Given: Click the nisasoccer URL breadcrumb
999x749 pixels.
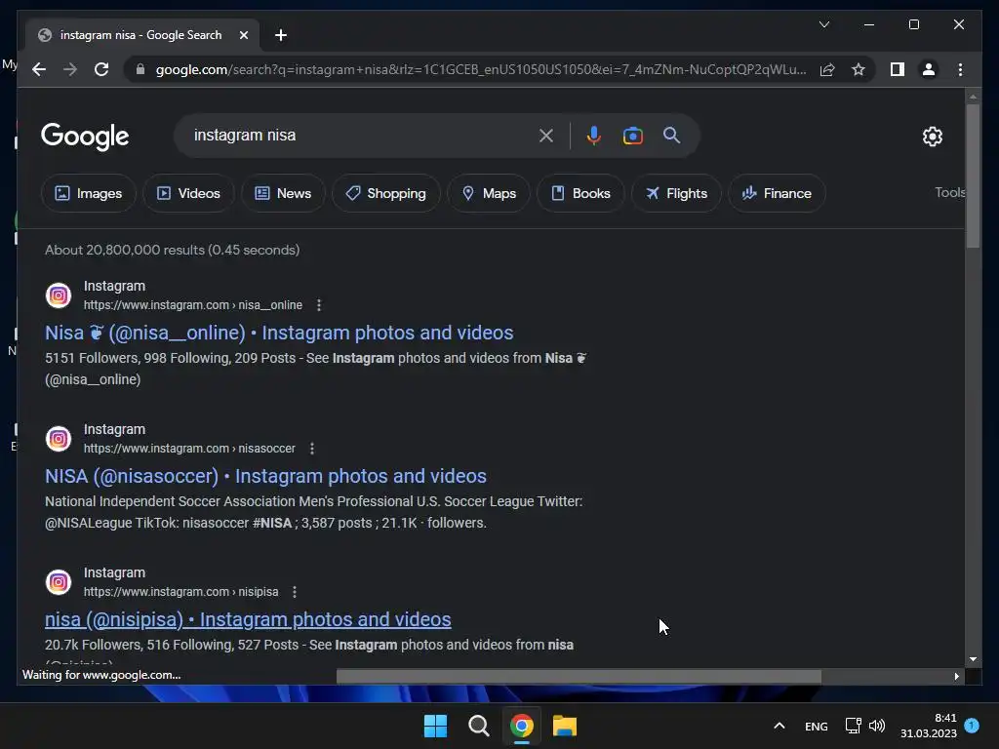Looking at the screenshot, I should pyautogui.click(x=189, y=449).
